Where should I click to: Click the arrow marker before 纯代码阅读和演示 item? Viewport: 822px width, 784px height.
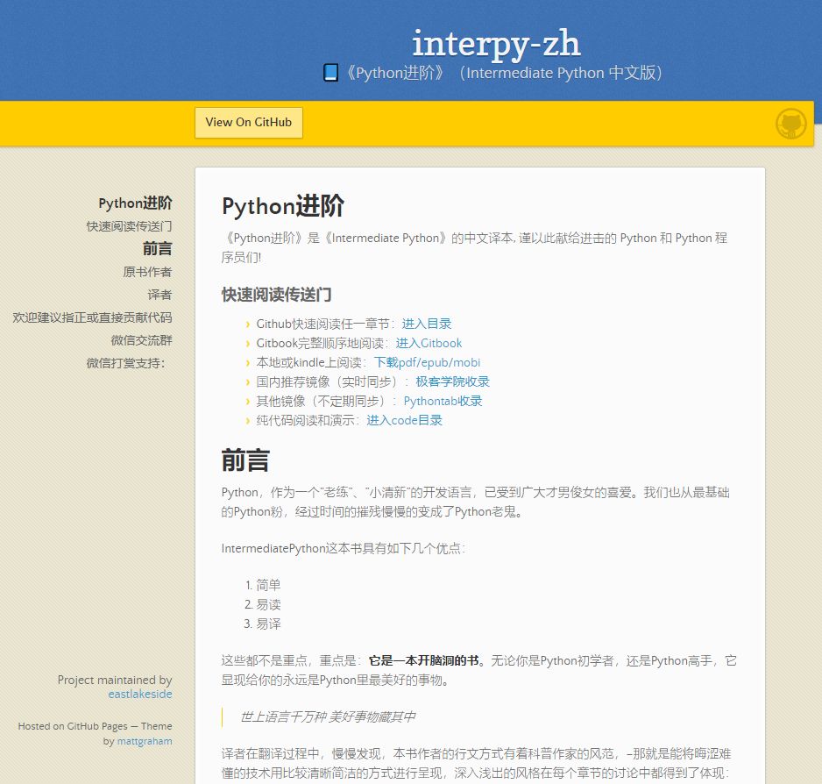pyautogui.click(x=247, y=420)
